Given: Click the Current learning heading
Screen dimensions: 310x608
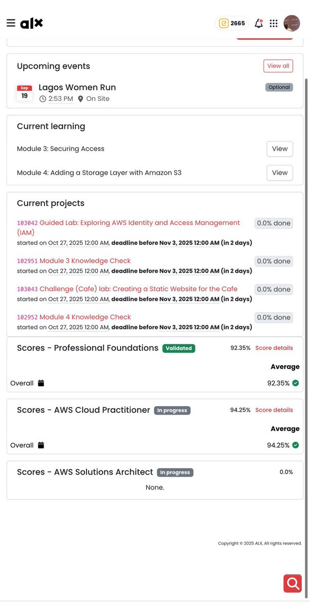Looking at the screenshot, I should tap(51, 126).
